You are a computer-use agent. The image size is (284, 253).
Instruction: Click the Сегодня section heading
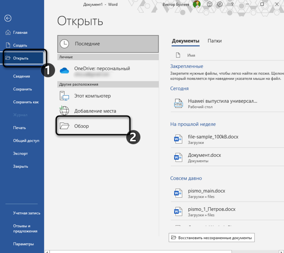pos(179,88)
